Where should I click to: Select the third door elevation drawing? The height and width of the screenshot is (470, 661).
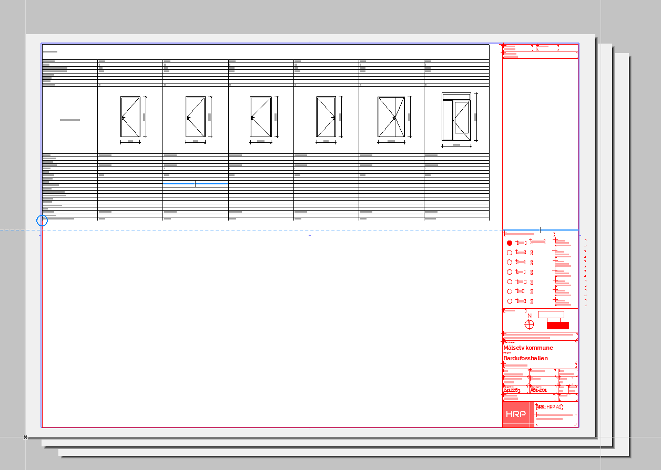(x=260, y=117)
